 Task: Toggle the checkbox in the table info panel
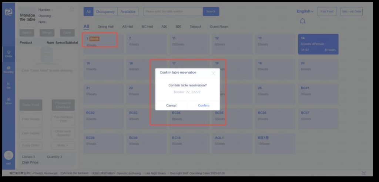pyautogui.click(x=72, y=9)
